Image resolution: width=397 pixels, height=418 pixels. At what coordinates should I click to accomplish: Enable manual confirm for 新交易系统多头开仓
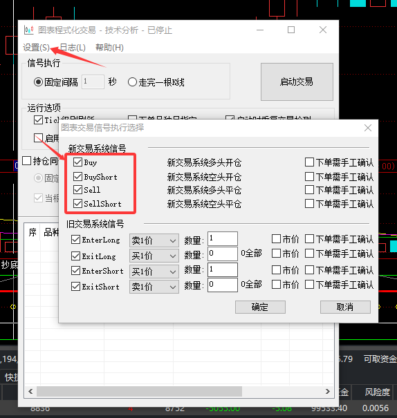309,162
